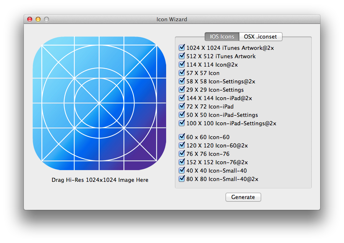
Task: Disable 40 X 40 Icon-Small-40
Action: point(182,171)
